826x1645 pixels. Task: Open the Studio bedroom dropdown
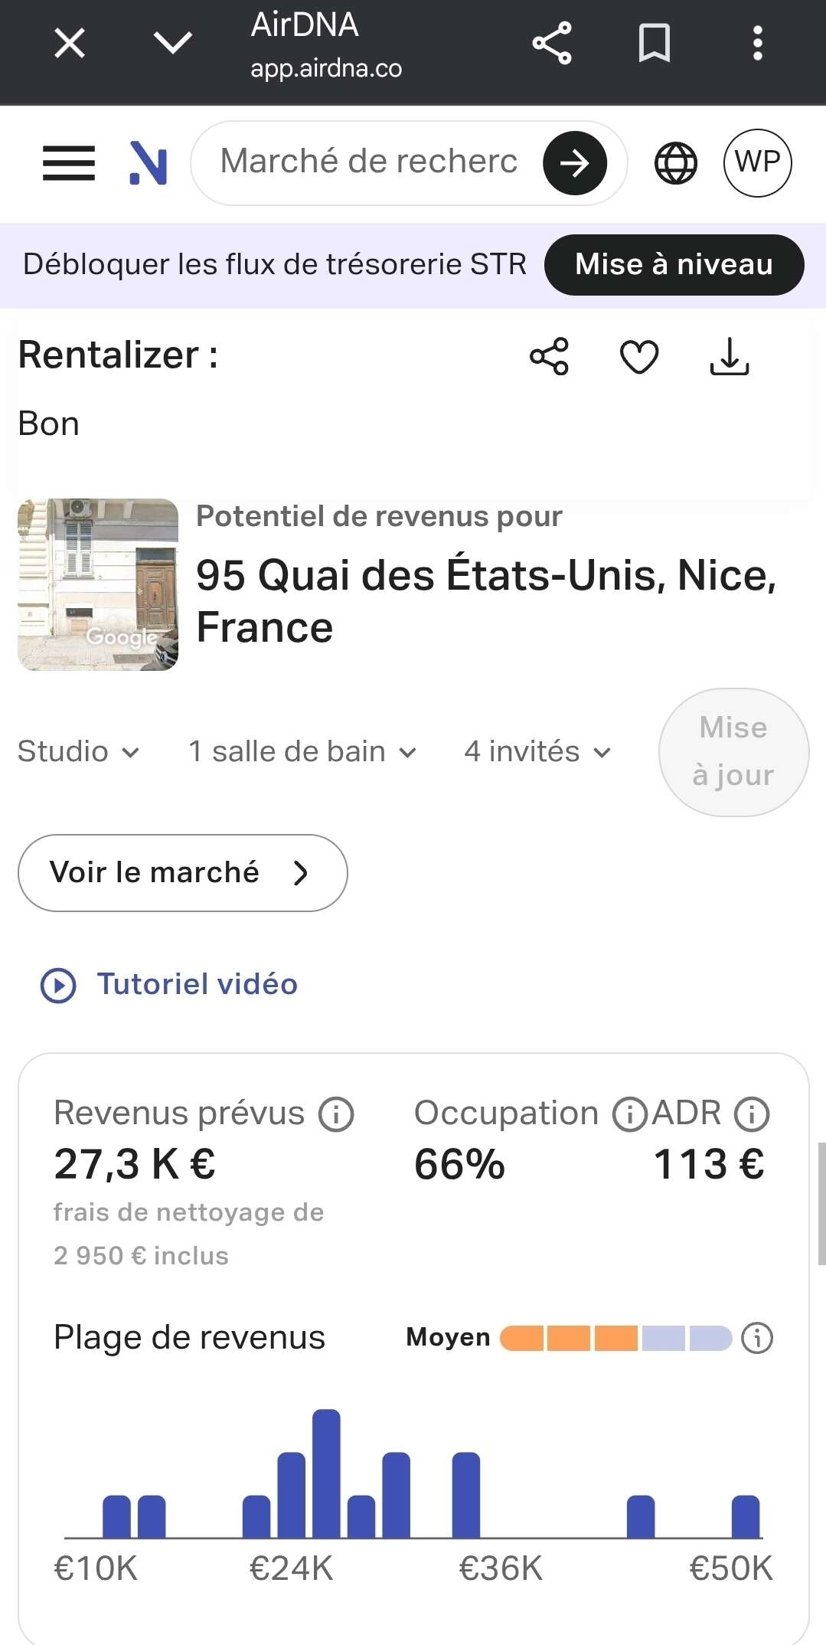coord(78,752)
